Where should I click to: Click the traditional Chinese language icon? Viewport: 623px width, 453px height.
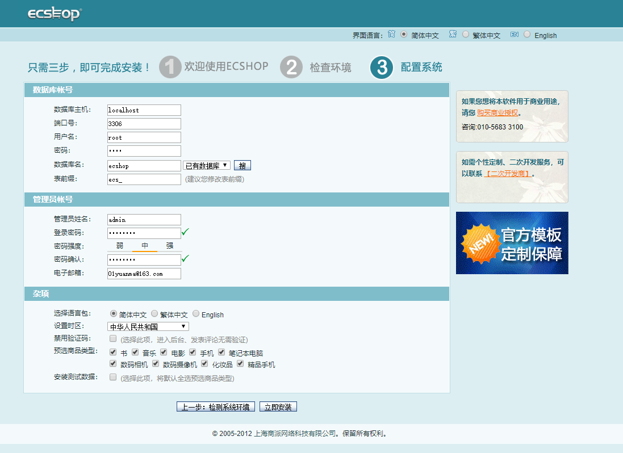(x=453, y=35)
